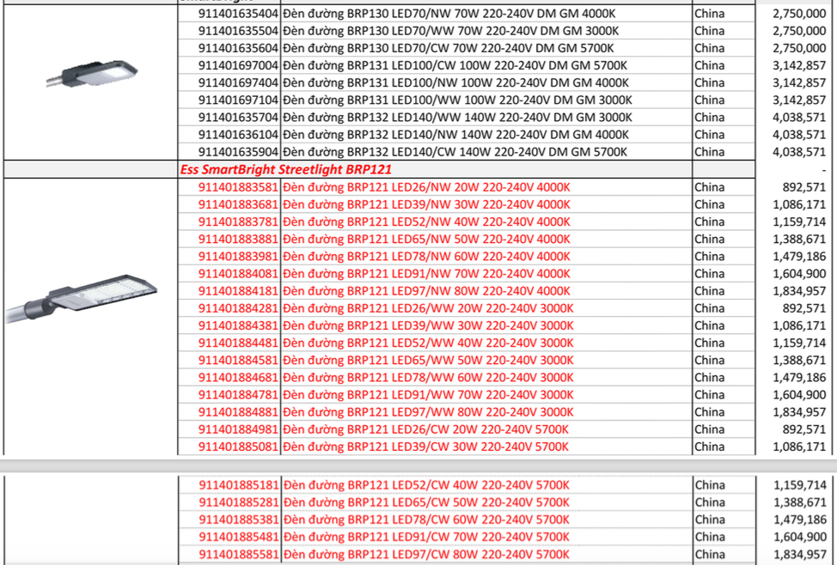Select product code 911401884281 in red
837x565 pixels.
[238, 308]
